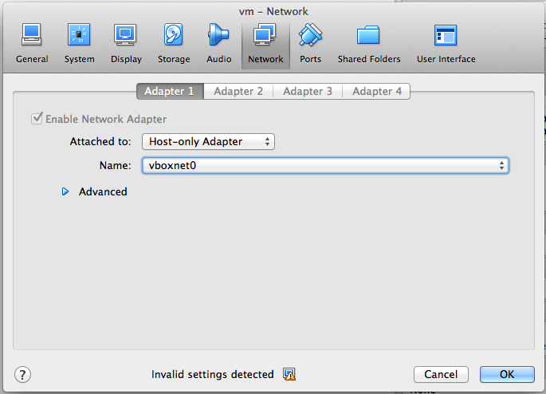Open the User Interface settings
The height and width of the screenshot is (394, 546).
(x=446, y=43)
